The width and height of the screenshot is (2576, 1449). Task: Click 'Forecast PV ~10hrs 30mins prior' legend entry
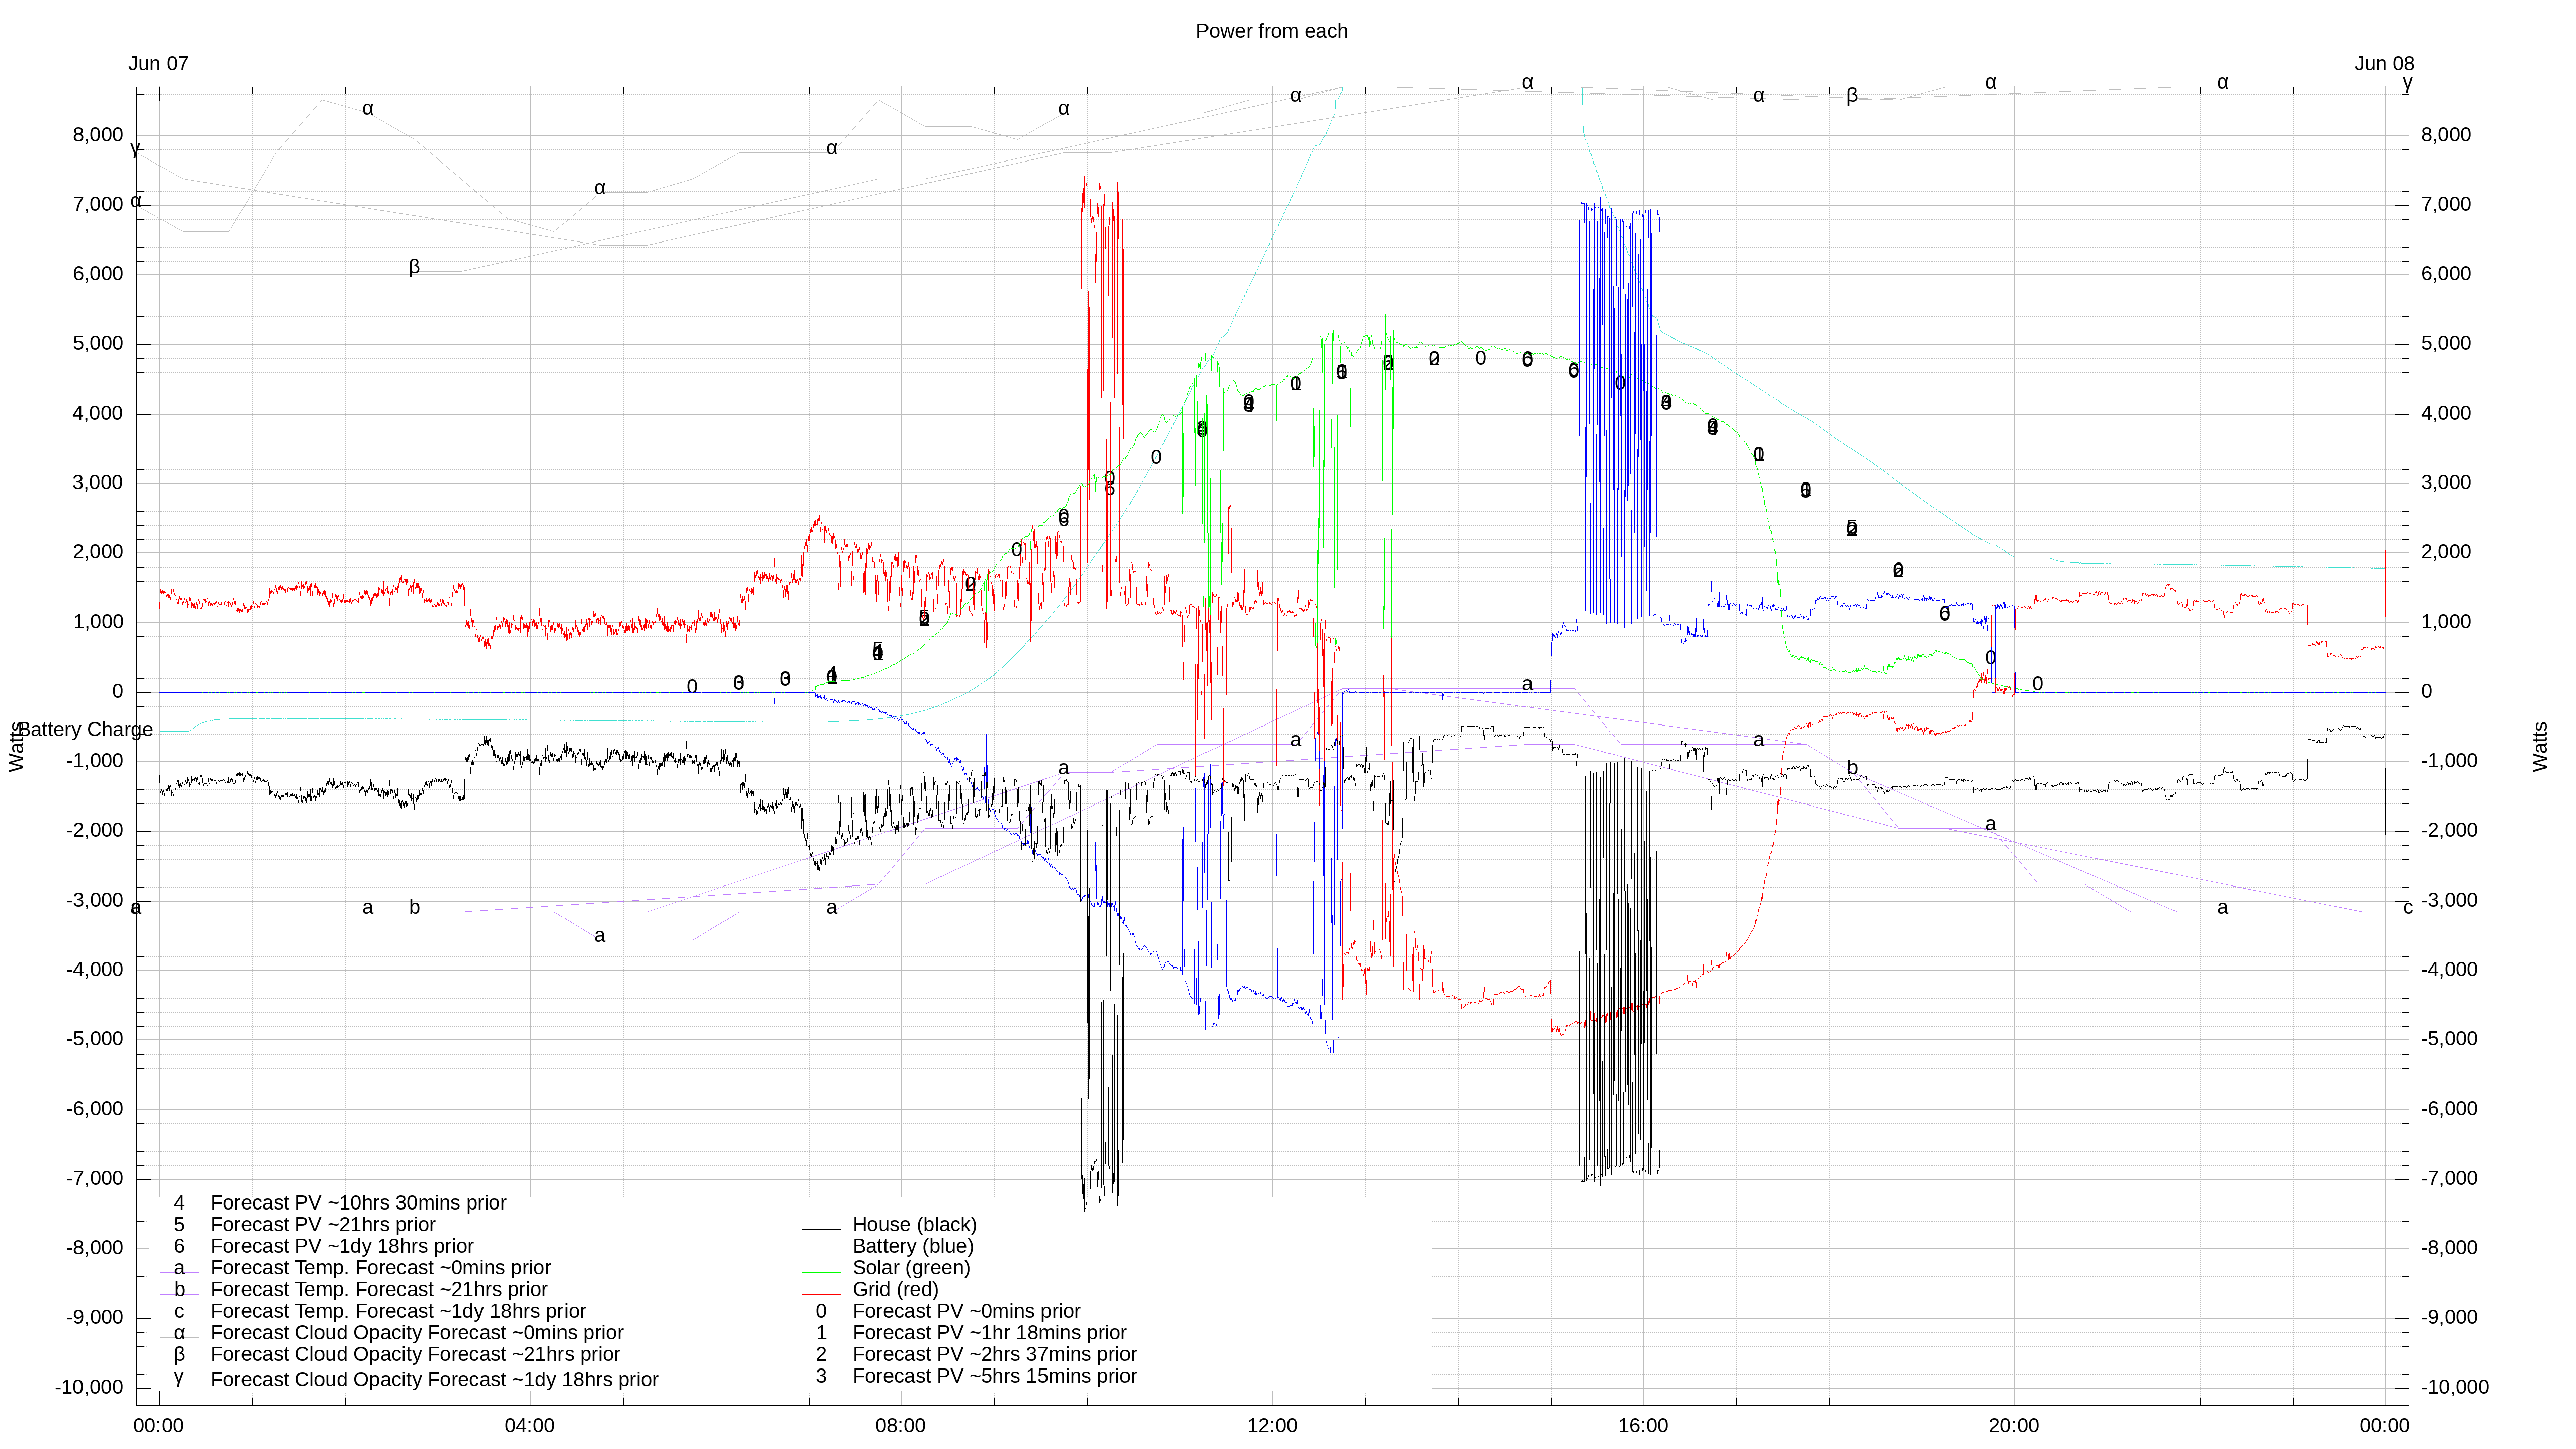click(x=358, y=1203)
